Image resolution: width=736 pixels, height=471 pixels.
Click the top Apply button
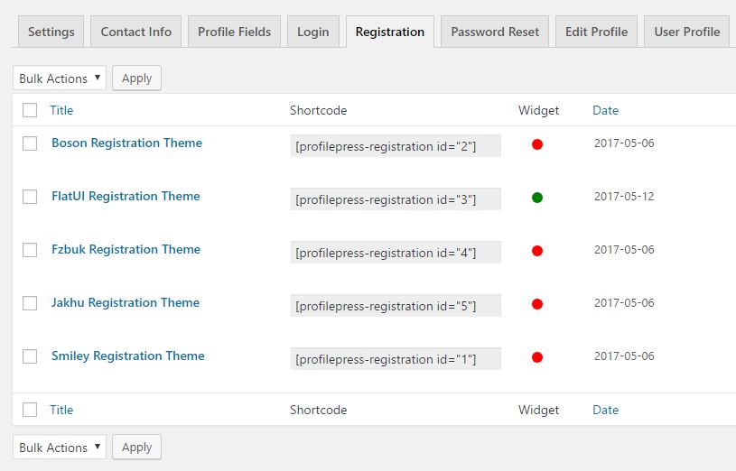(x=137, y=78)
